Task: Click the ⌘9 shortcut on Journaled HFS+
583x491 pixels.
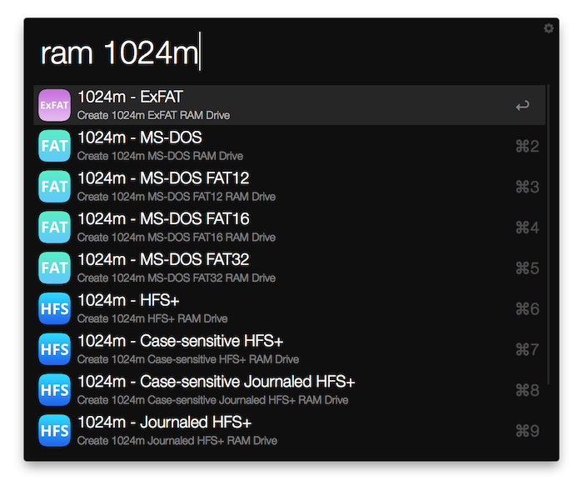Action: coord(527,431)
